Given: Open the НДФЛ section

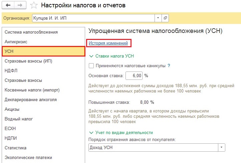Looking at the screenshot, I should point(43,71).
